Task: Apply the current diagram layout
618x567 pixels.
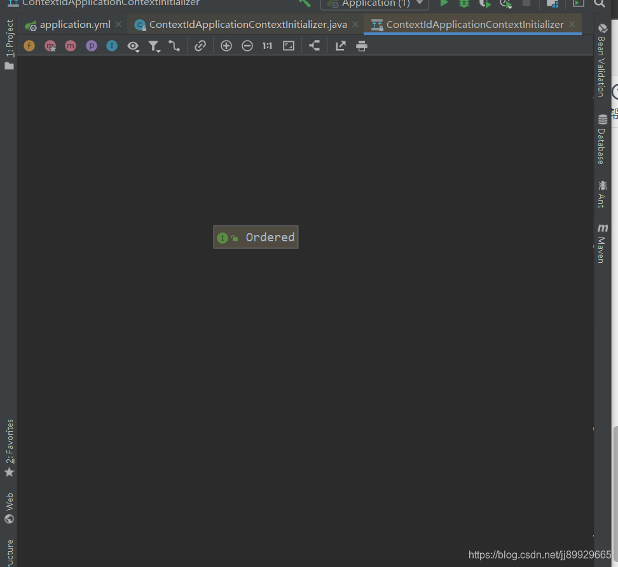Action: [x=314, y=46]
